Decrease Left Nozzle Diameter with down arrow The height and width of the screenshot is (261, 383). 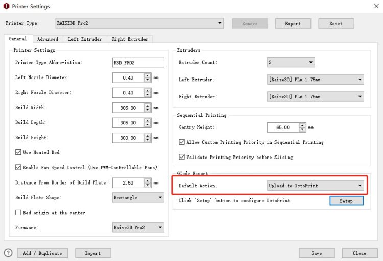coord(148,80)
